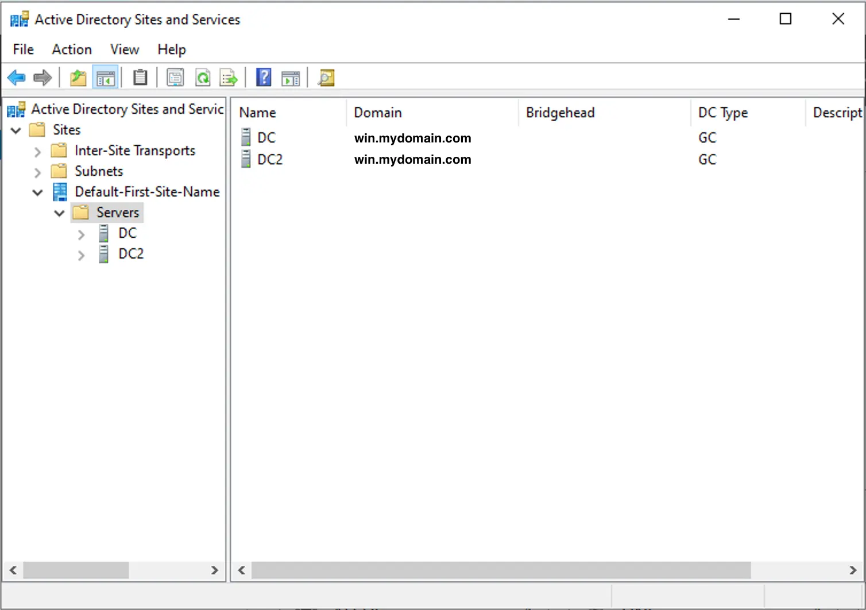Click the GC value in the DC row
The width and height of the screenshot is (866, 610).
tap(707, 138)
